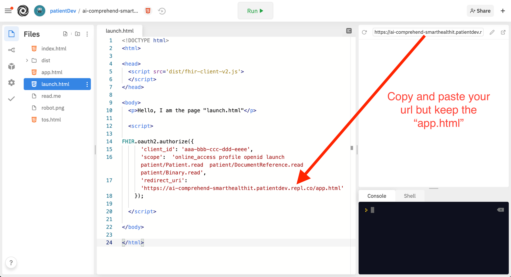The height and width of the screenshot is (277, 511).
Task: Click the HTML5 language badge
Action: click(x=148, y=11)
